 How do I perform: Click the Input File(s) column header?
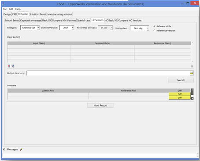click(39, 43)
